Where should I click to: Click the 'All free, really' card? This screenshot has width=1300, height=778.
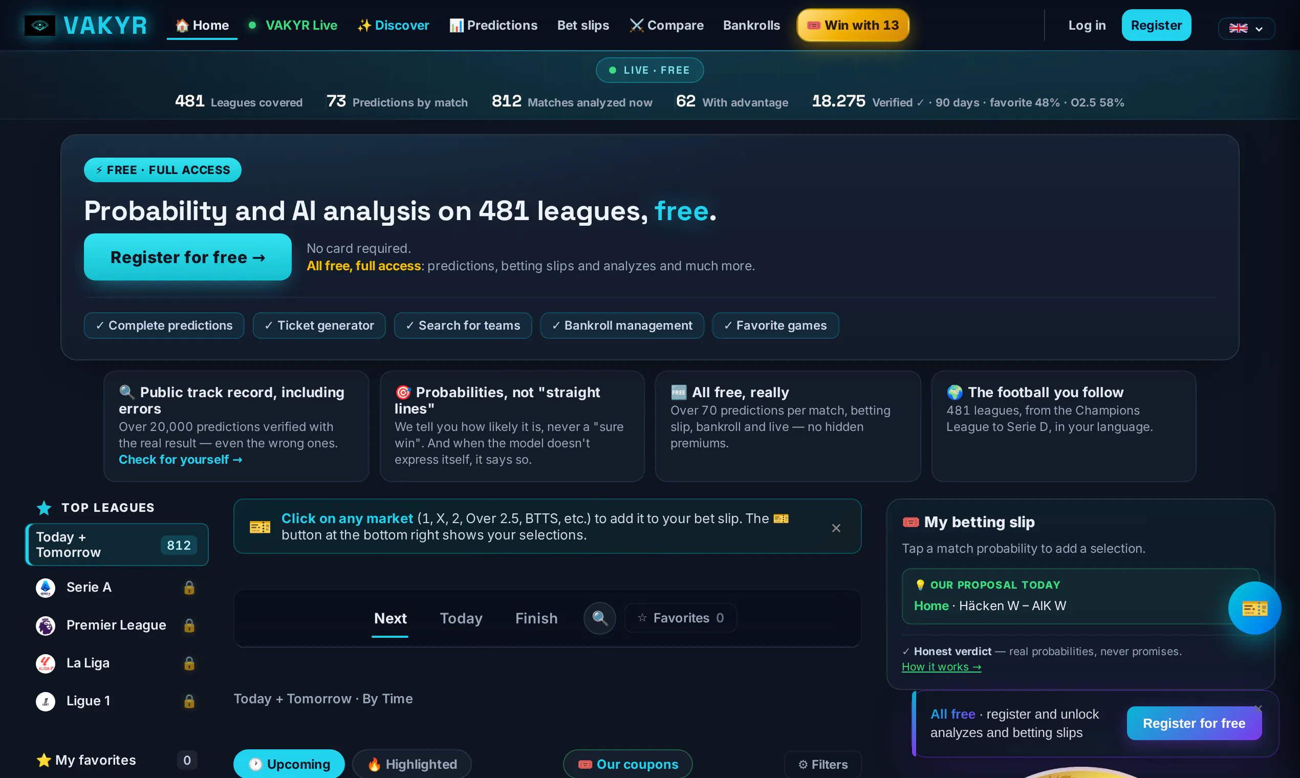click(788, 426)
